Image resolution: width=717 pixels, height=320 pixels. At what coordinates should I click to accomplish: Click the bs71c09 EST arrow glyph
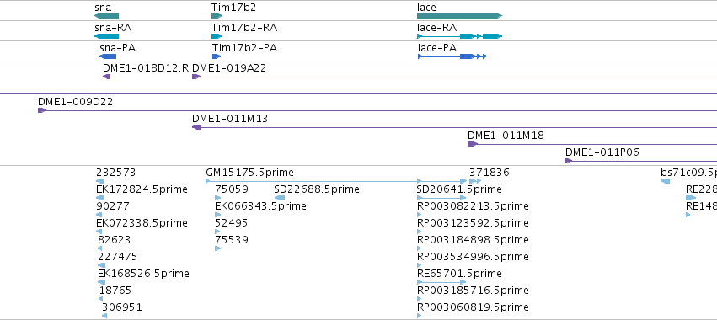[666, 181]
